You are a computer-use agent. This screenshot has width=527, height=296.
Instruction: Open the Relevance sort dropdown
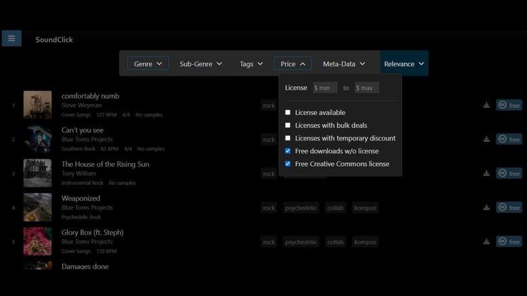coord(404,64)
